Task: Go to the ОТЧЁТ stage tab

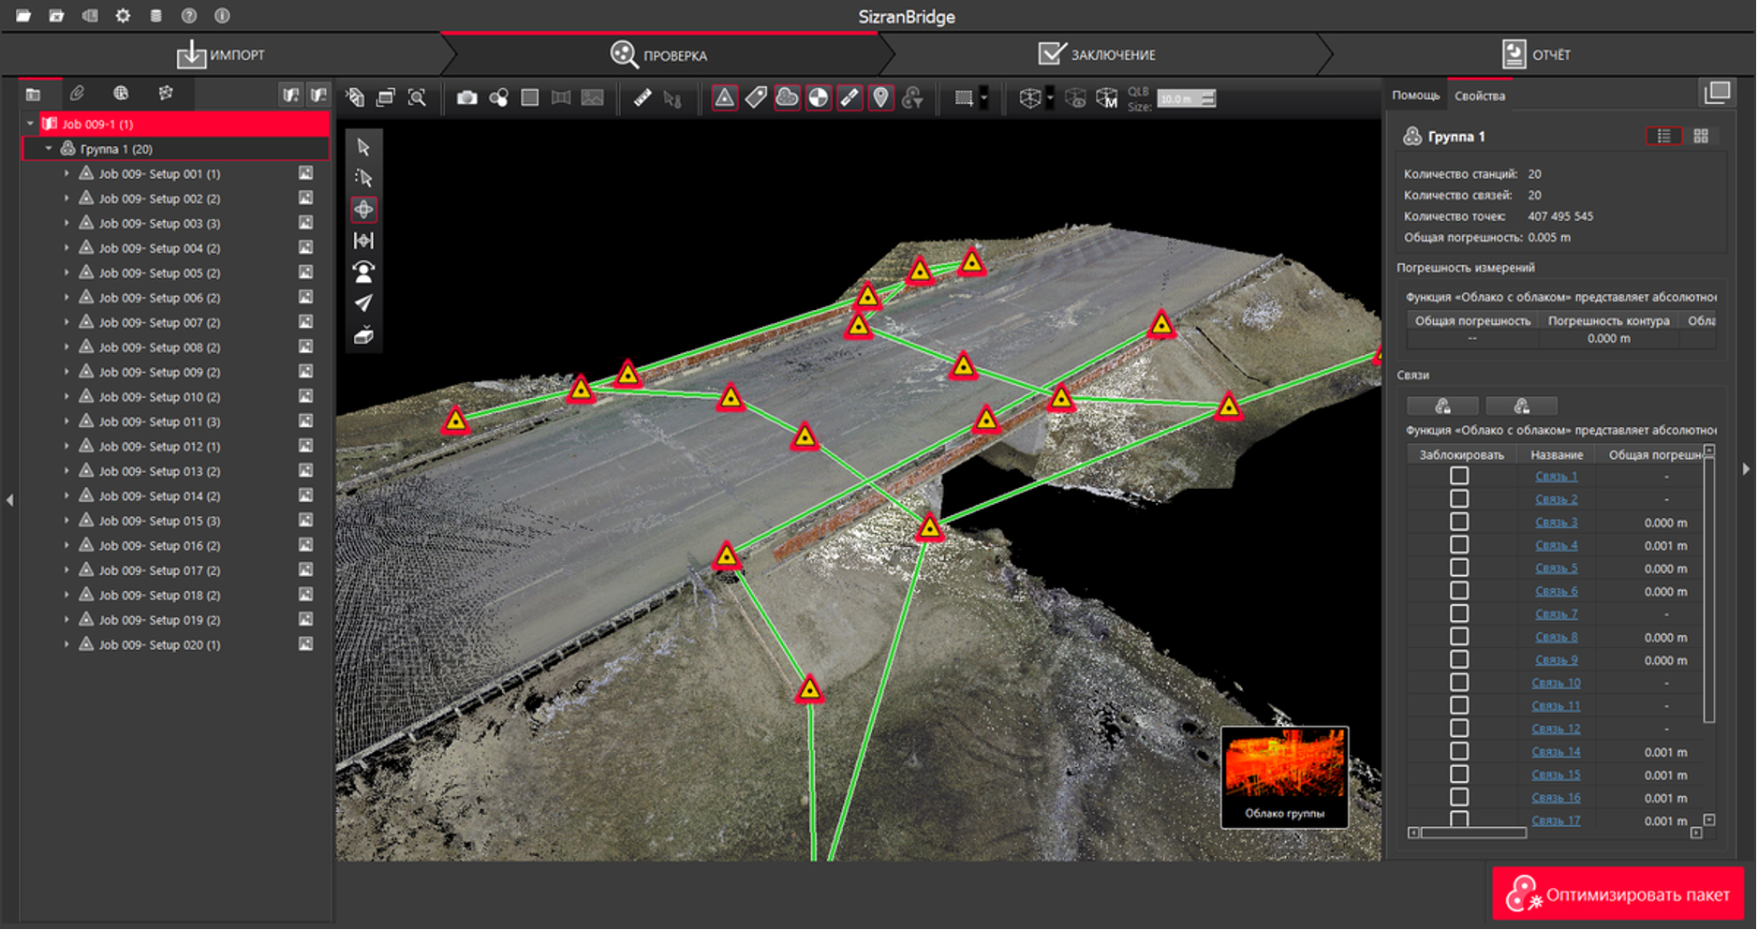Action: point(1536,54)
